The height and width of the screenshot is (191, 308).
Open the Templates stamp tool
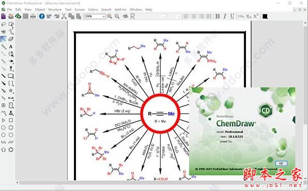point(11,113)
